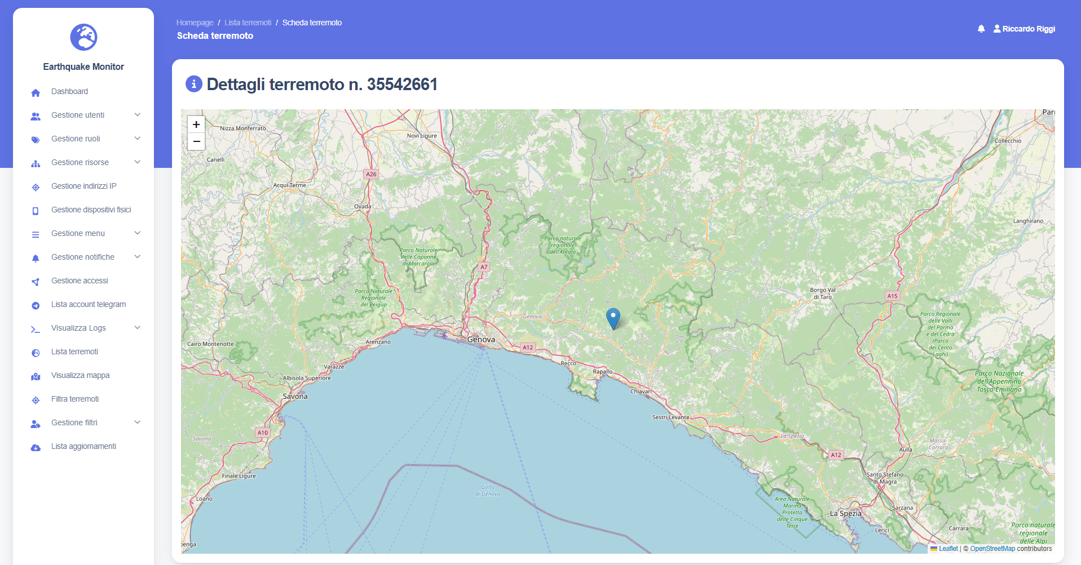Click the Filtra terremoti crosshair icon
The height and width of the screenshot is (565, 1081).
tap(36, 400)
